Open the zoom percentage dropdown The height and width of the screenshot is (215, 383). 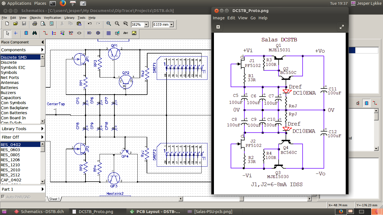[146, 25]
